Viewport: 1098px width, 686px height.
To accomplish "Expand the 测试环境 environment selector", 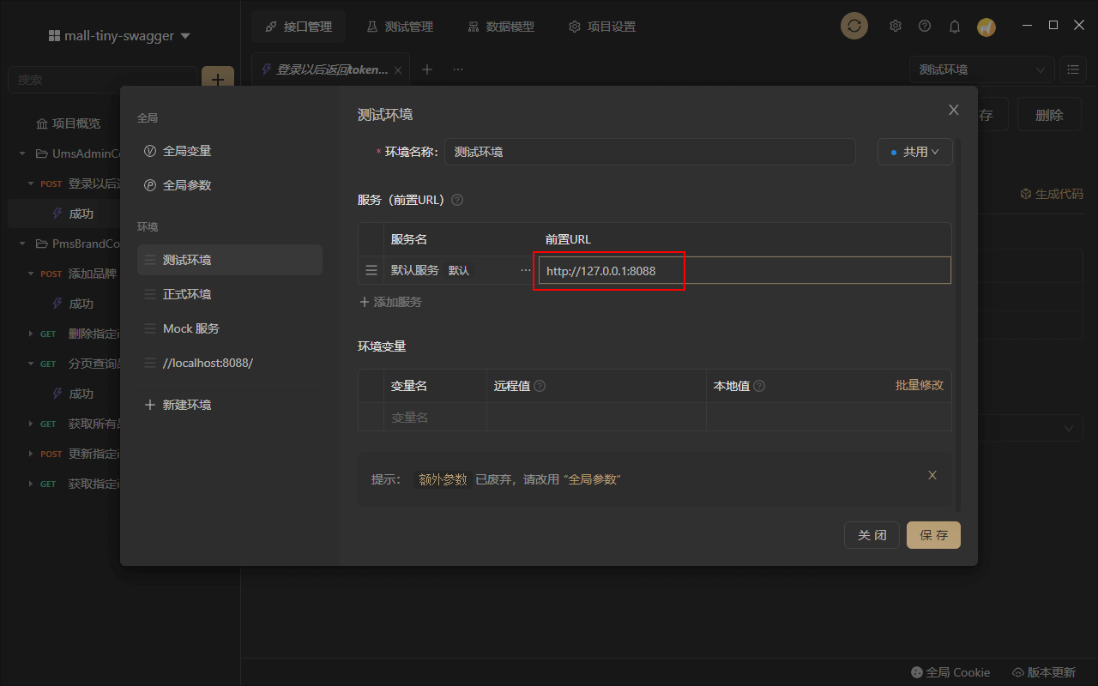I will [x=981, y=69].
